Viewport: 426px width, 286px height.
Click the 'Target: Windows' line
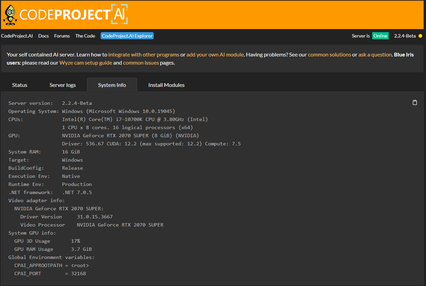click(x=46, y=160)
